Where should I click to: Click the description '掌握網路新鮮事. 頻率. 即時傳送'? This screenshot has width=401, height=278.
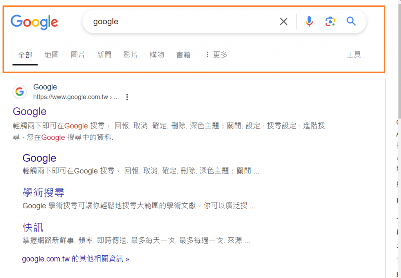[x=136, y=240]
